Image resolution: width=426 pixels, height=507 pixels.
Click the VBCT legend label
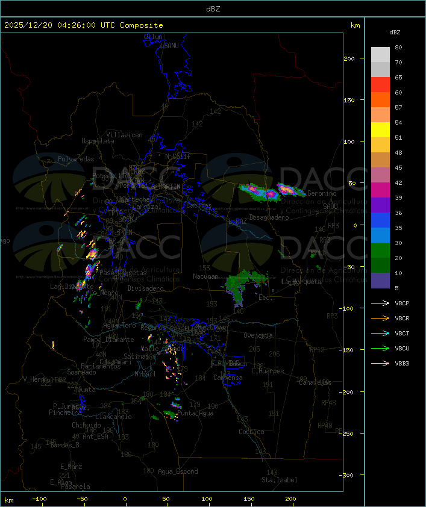(402, 334)
